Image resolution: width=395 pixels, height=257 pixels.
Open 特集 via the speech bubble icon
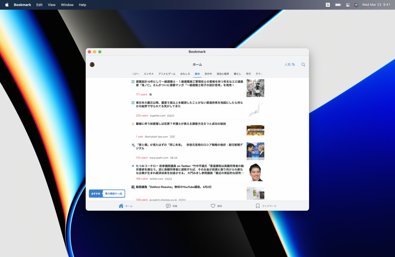pos(168,206)
